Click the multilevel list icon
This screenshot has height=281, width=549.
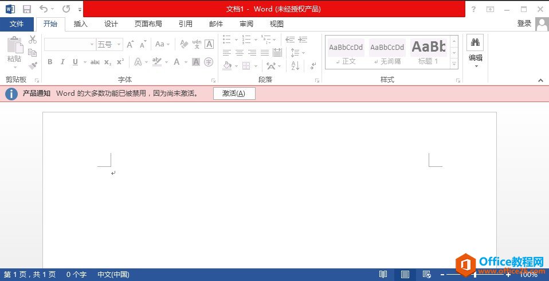pos(266,39)
